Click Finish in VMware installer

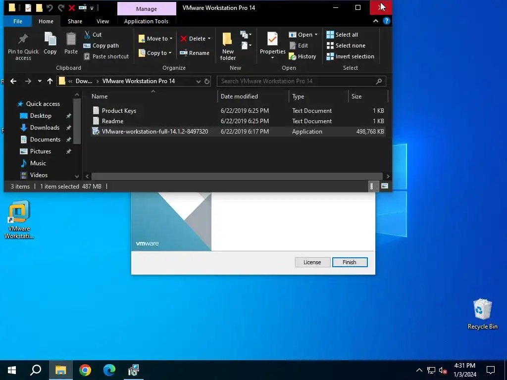(350, 262)
